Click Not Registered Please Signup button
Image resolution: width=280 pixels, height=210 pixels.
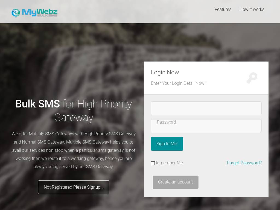pyautogui.click(x=74, y=187)
